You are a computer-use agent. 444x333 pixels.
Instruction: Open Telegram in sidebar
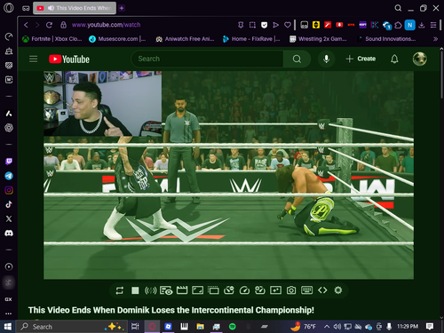[9, 176]
